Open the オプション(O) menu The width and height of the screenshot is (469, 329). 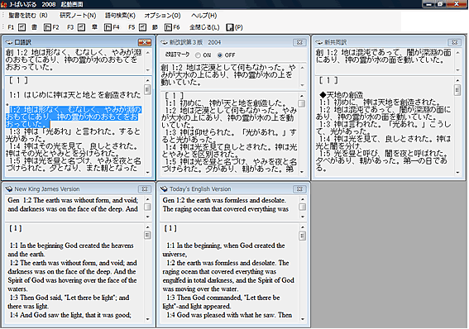162,15
